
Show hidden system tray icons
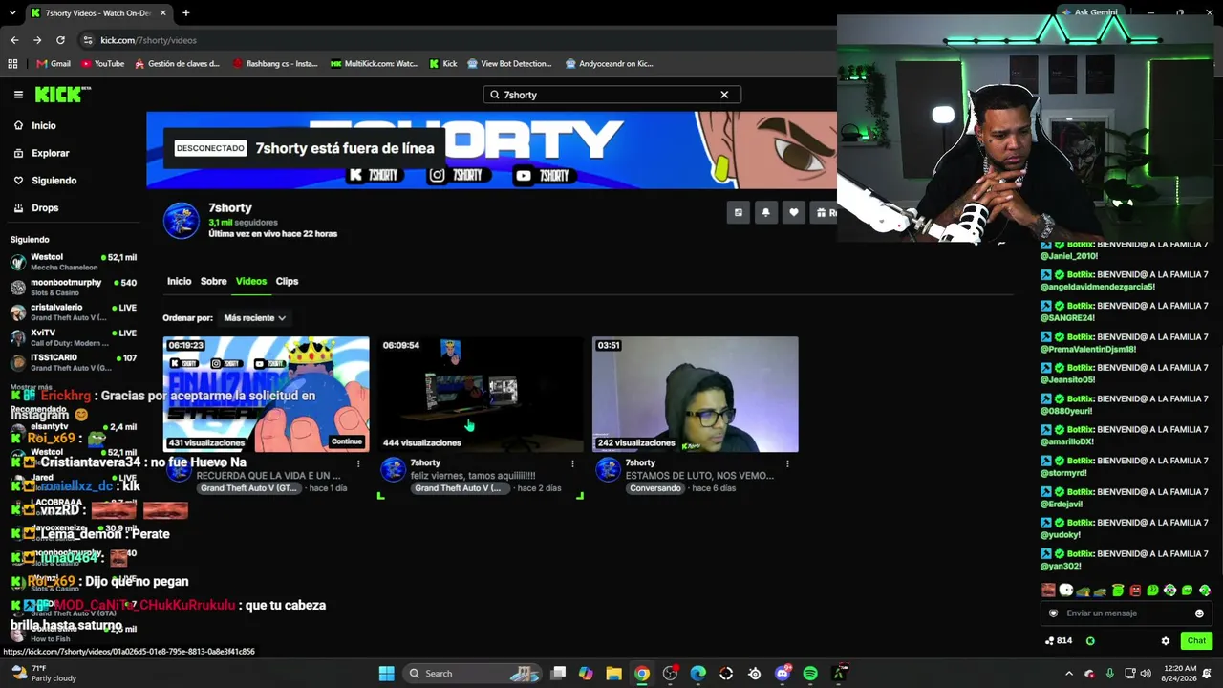(1069, 674)
